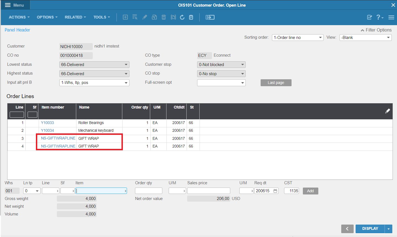Click the notepad text toolbar icon
Screen dimensions: 397x237
tap(191, 17)
